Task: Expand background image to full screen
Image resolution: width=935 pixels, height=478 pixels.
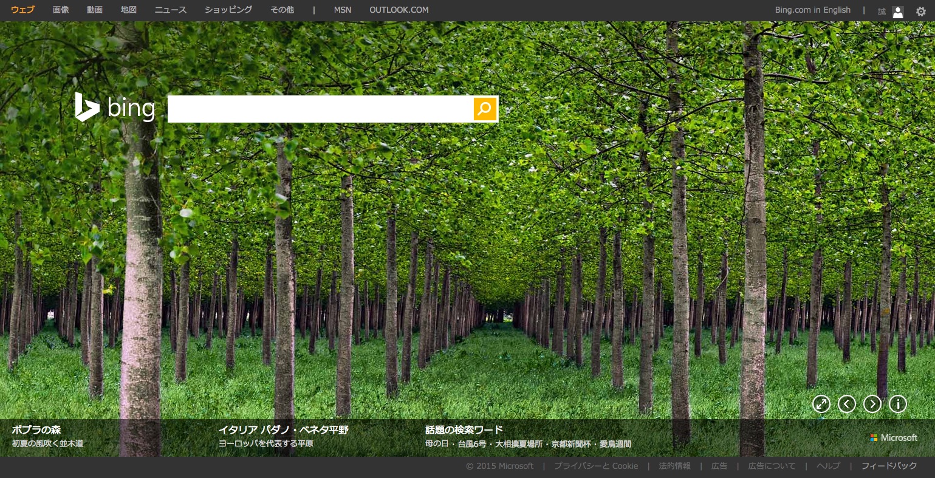Action: [x=821, y=404]
